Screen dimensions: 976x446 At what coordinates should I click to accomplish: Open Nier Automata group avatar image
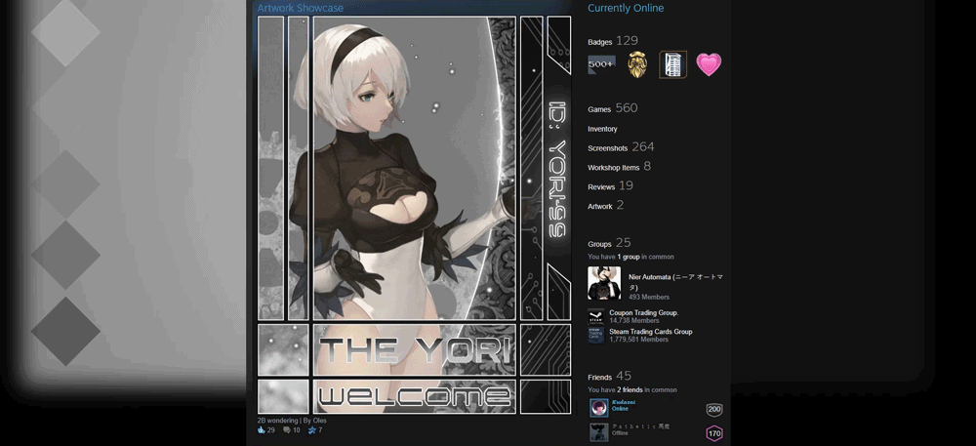(604, 283)
